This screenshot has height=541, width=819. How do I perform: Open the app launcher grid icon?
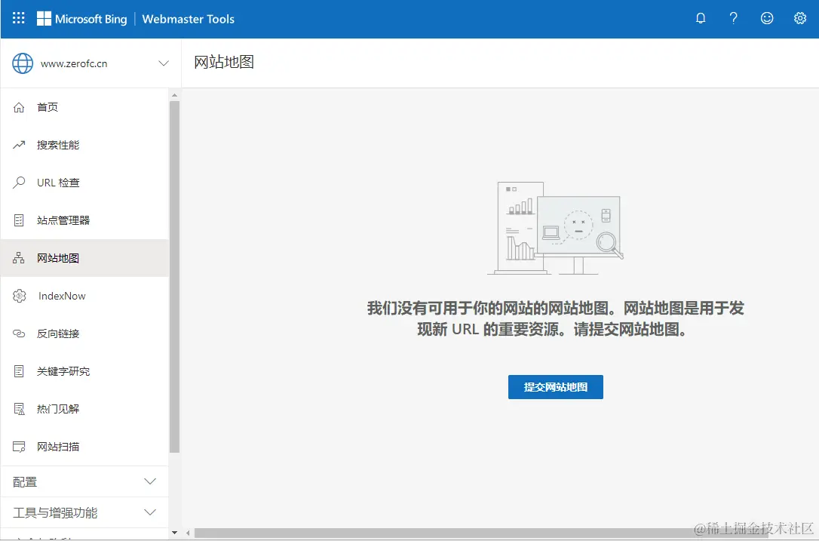click(x=19, y=18)
